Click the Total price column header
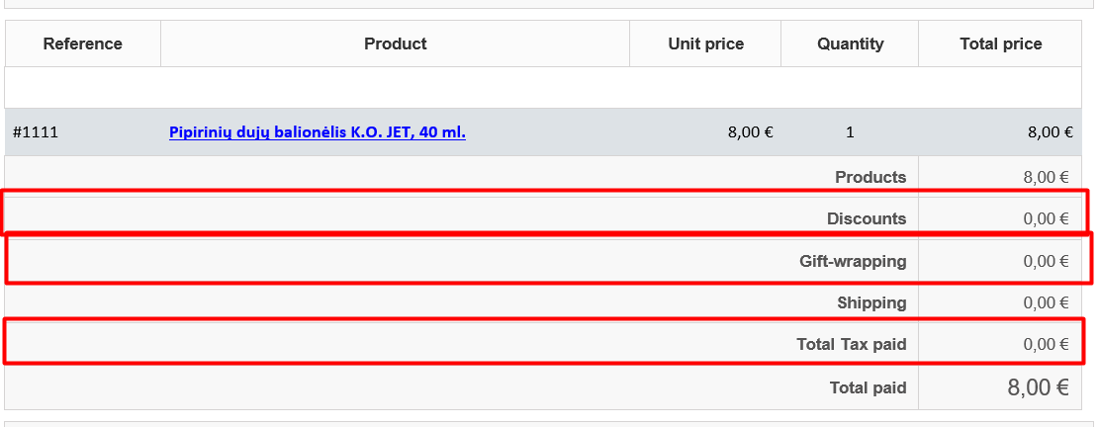This screenshot has height=427, width=1099. [1000, 43]
